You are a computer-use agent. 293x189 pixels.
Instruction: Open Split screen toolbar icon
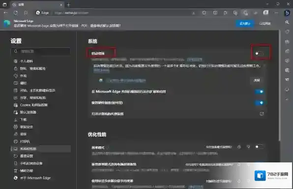215,13
